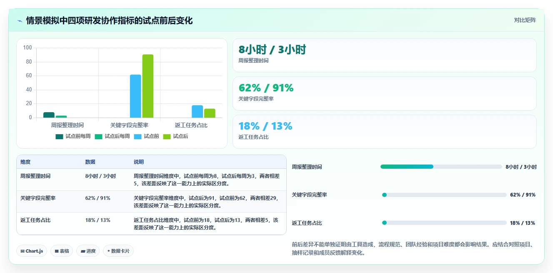Click table value 62% / 91%

(98, 198)
